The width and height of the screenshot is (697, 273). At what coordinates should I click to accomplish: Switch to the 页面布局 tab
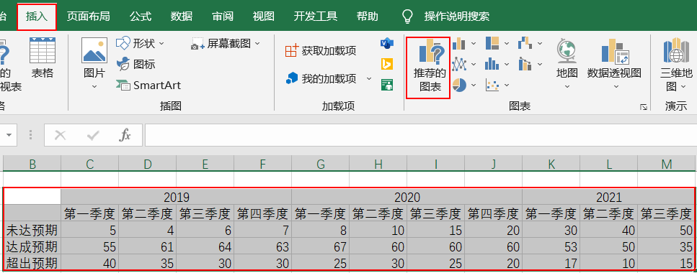point(88,17)
